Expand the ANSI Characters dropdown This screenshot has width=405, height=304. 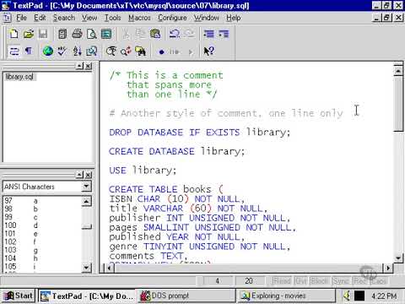(86, 187)
